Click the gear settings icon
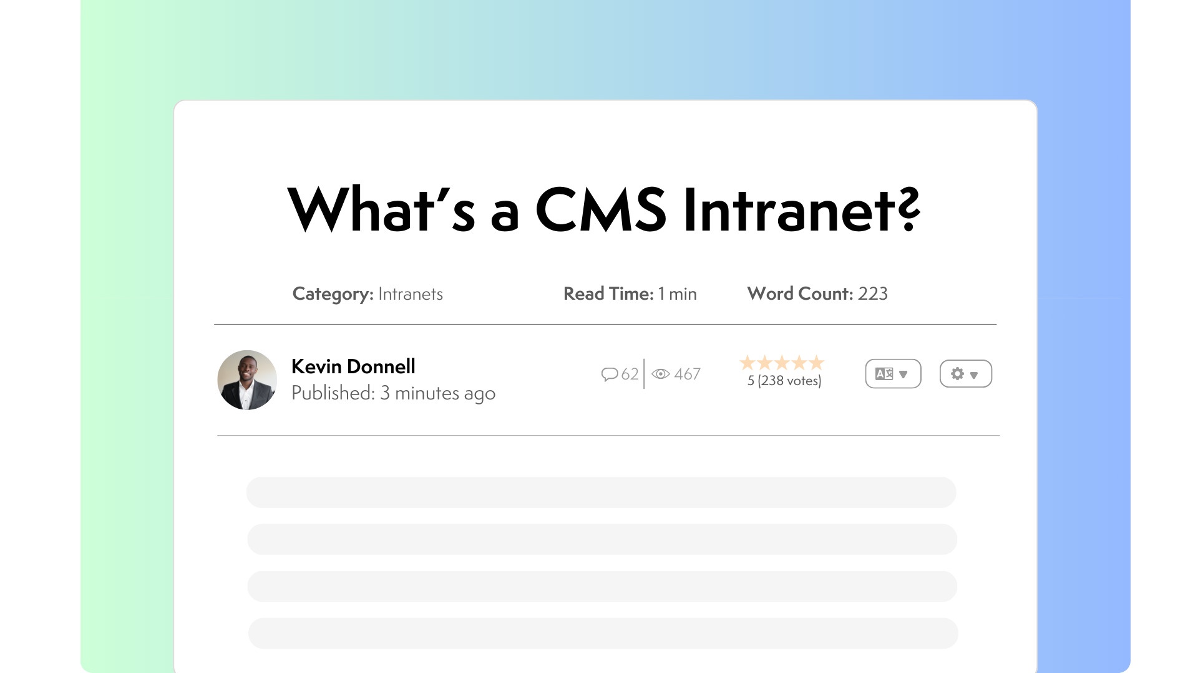Image resolution: width=1198 pixels, height=673 pixels. pos(957,374)
